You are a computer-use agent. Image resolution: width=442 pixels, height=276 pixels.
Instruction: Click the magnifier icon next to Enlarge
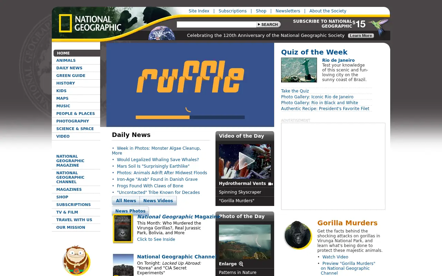(x=241, y=264)
